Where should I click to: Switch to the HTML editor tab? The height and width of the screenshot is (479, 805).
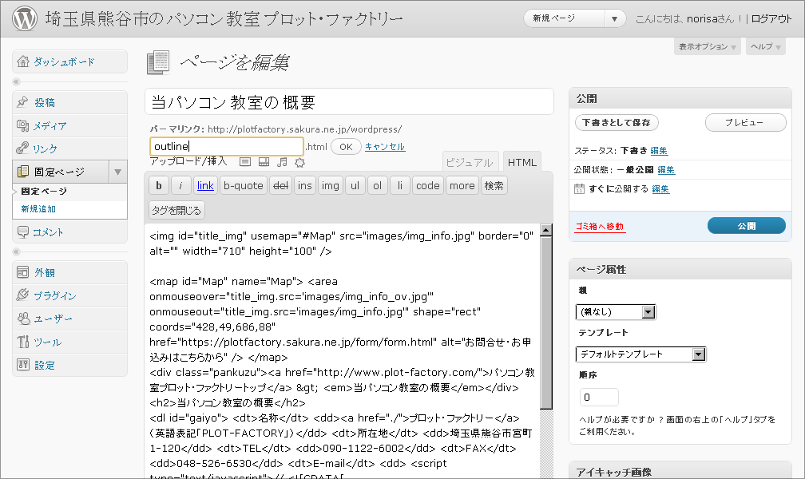pos(522,162)
